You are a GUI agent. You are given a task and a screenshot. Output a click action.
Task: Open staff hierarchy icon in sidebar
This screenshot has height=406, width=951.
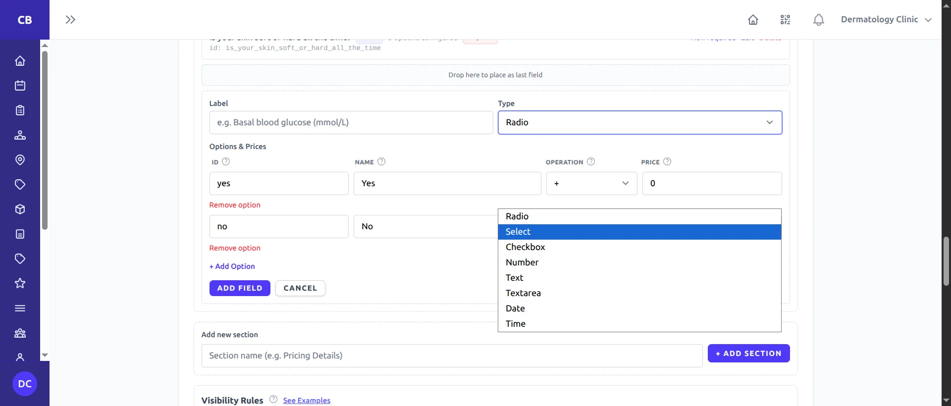pos(20,135)
